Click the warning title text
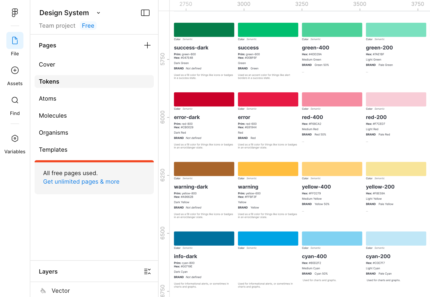This screenshot has width=430, height=297. coord(248,187)
